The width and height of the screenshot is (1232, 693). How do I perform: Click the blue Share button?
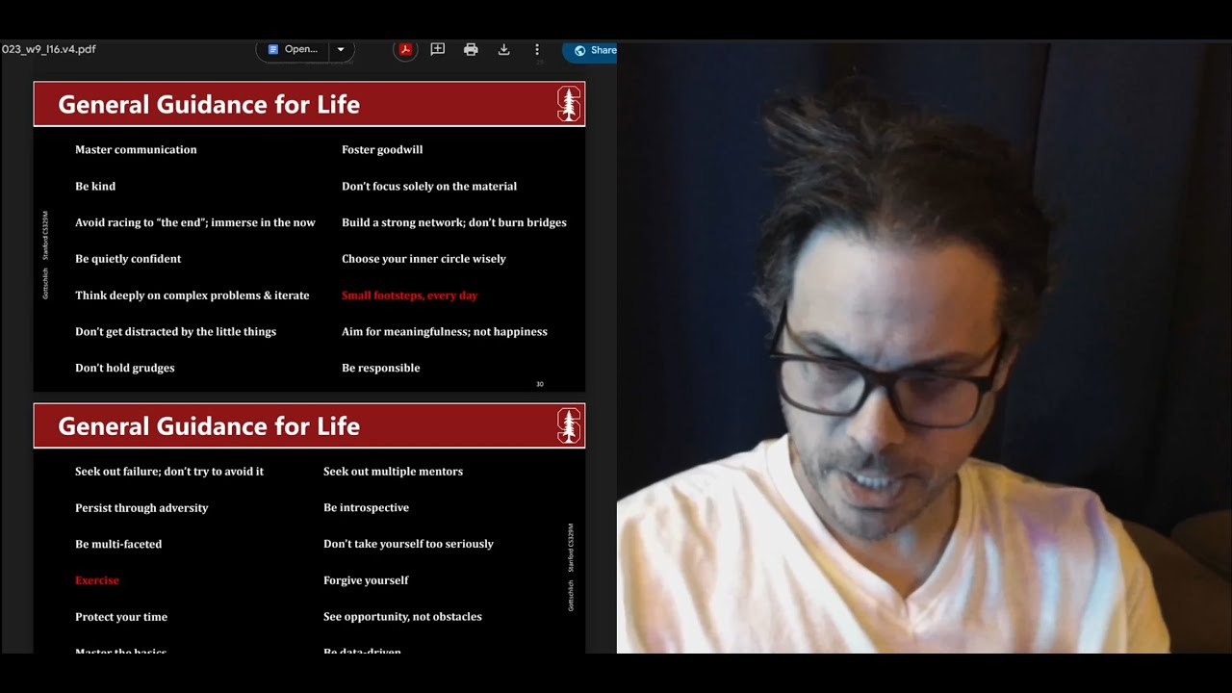click(x=591, y=50)
